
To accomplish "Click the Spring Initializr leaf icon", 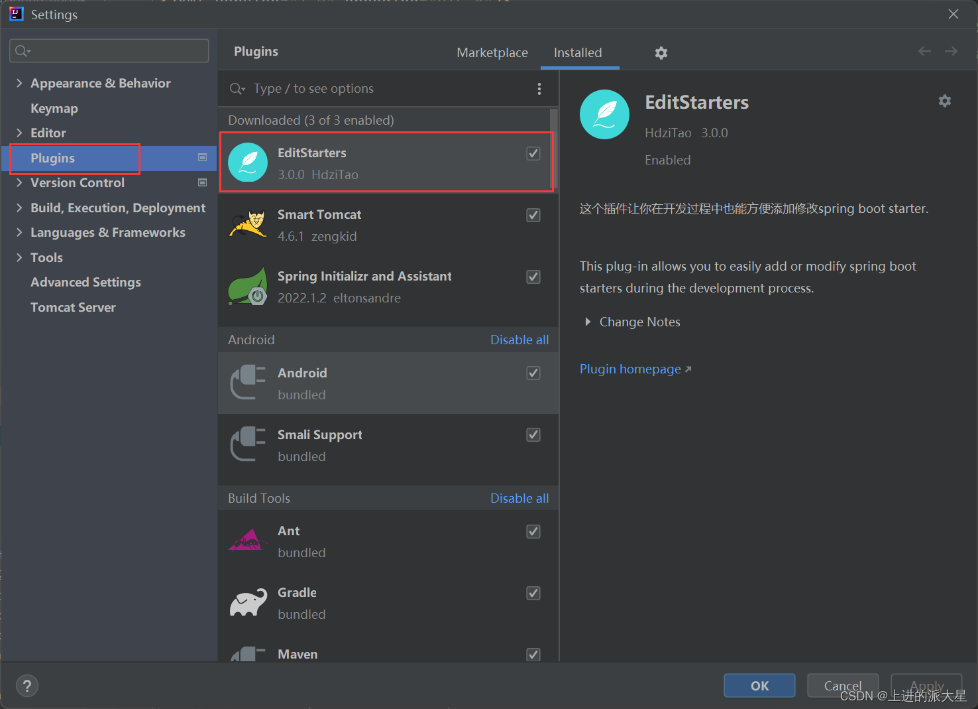I will pyautogui.click(x=248, y=286).
